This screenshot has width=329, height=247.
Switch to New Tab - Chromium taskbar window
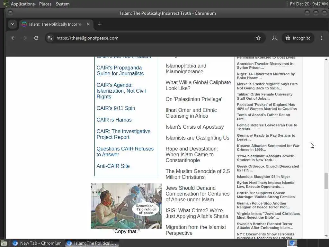click(x=37, y=243)
